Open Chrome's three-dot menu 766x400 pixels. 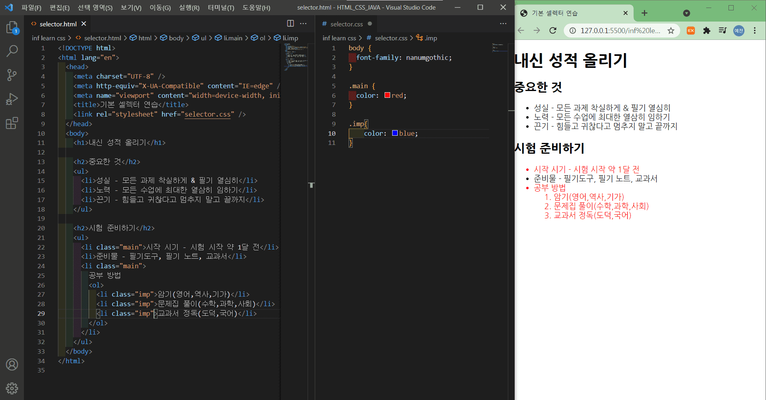pyautogui.click(x=754, y=31)
